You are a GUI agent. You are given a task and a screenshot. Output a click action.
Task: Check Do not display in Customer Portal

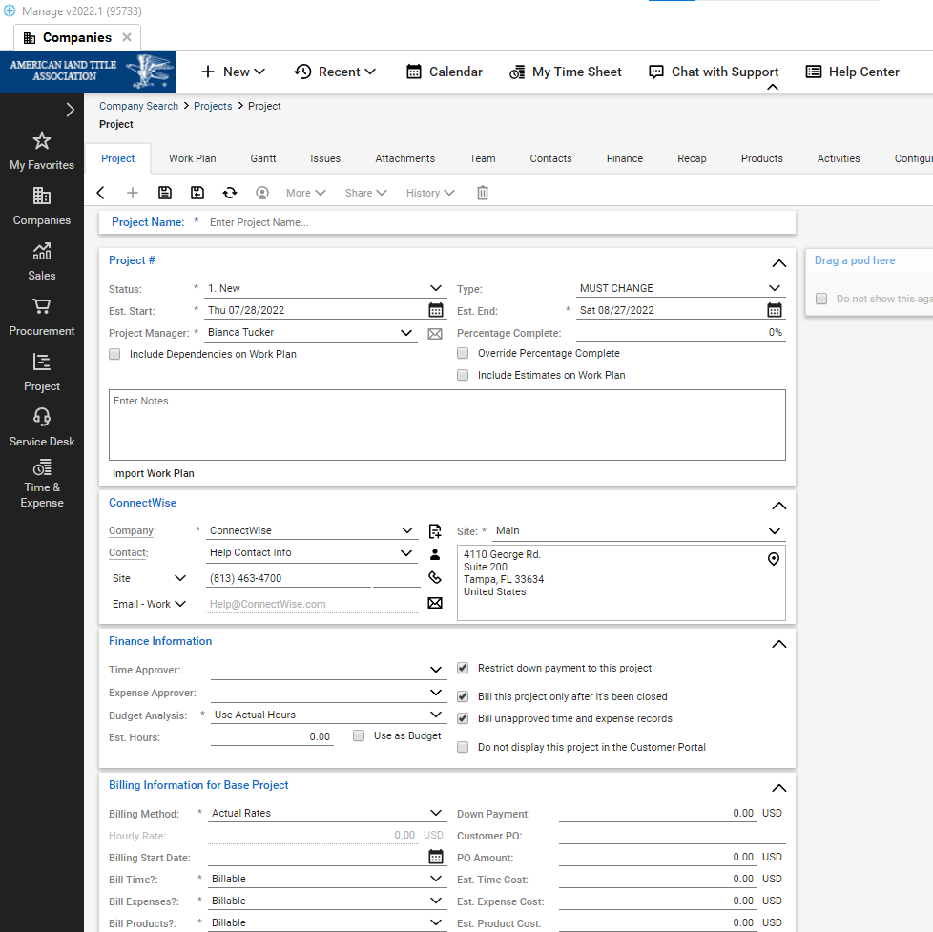(463, 747)
